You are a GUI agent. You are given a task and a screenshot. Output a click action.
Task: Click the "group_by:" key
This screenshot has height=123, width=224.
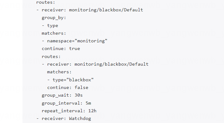click(x=54, y=18)
